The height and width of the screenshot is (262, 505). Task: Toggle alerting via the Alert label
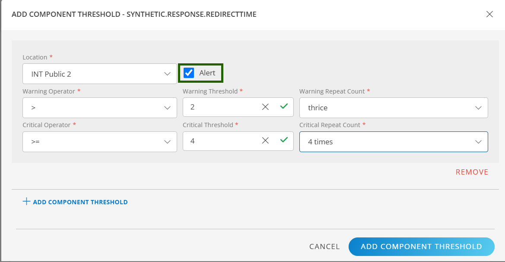(207, 73)
